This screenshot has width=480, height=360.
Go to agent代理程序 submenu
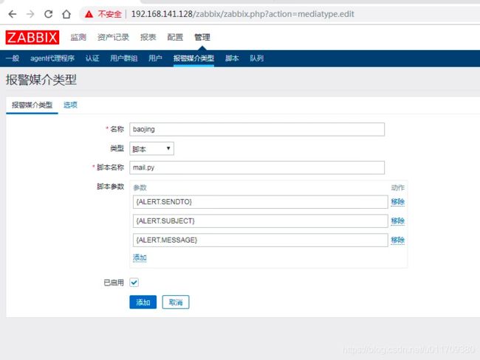click(52, 58)
